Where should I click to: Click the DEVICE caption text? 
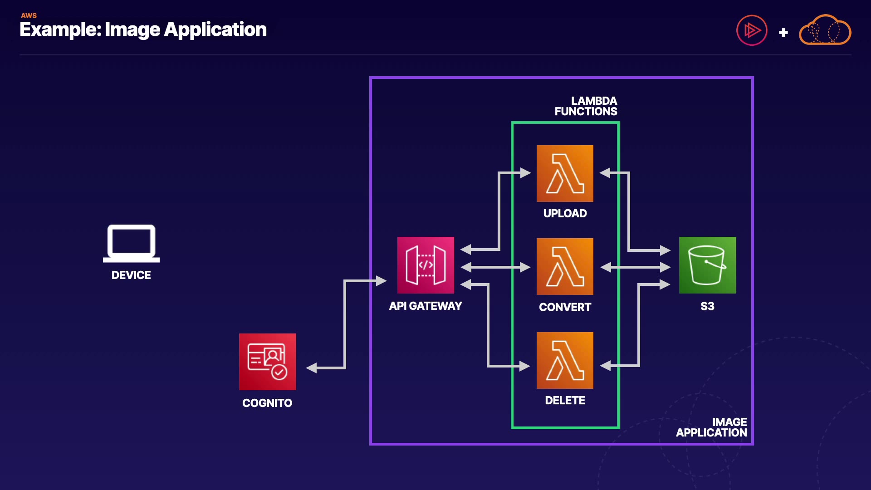point(131,275)
